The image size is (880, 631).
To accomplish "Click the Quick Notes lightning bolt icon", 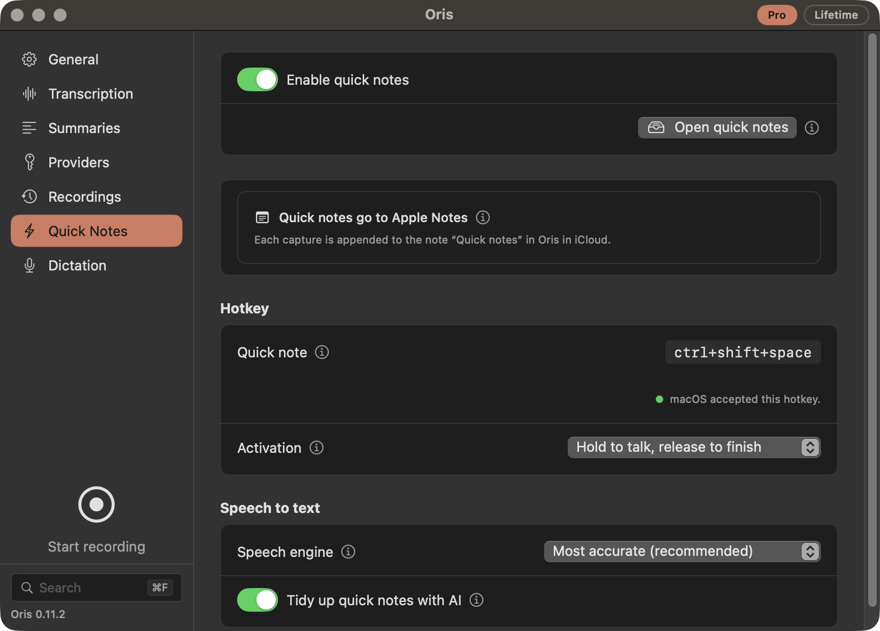I will pos(30,231).
